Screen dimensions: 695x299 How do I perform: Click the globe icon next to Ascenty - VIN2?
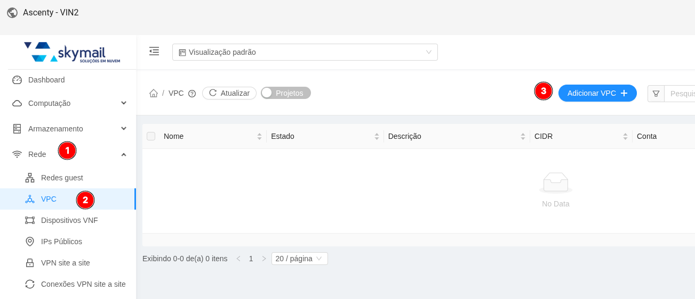pyautogui.click(x=12, y=12)
